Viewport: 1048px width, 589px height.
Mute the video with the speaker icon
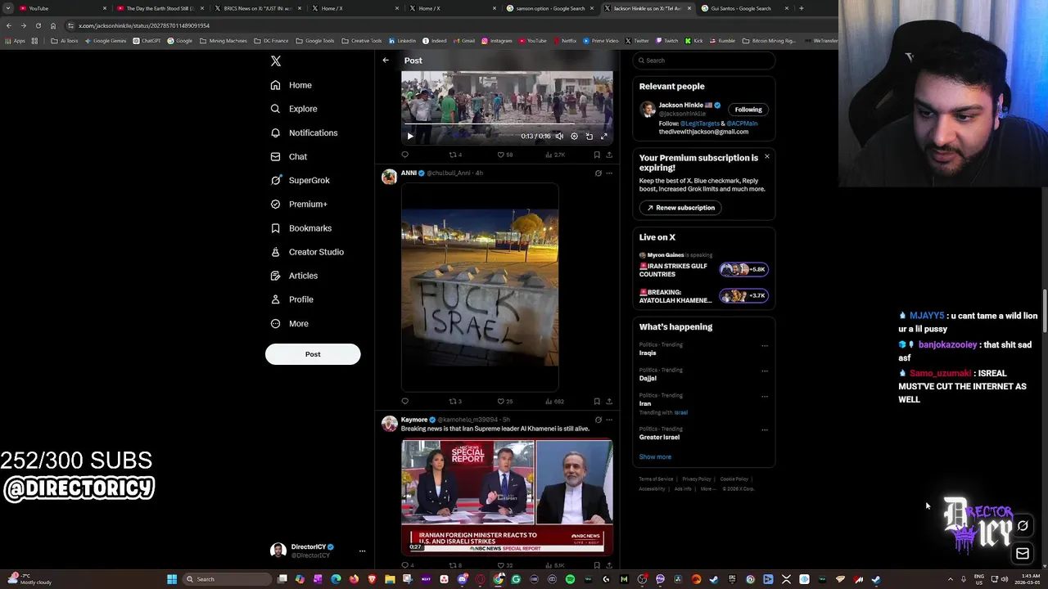click(x=559, y=136)
